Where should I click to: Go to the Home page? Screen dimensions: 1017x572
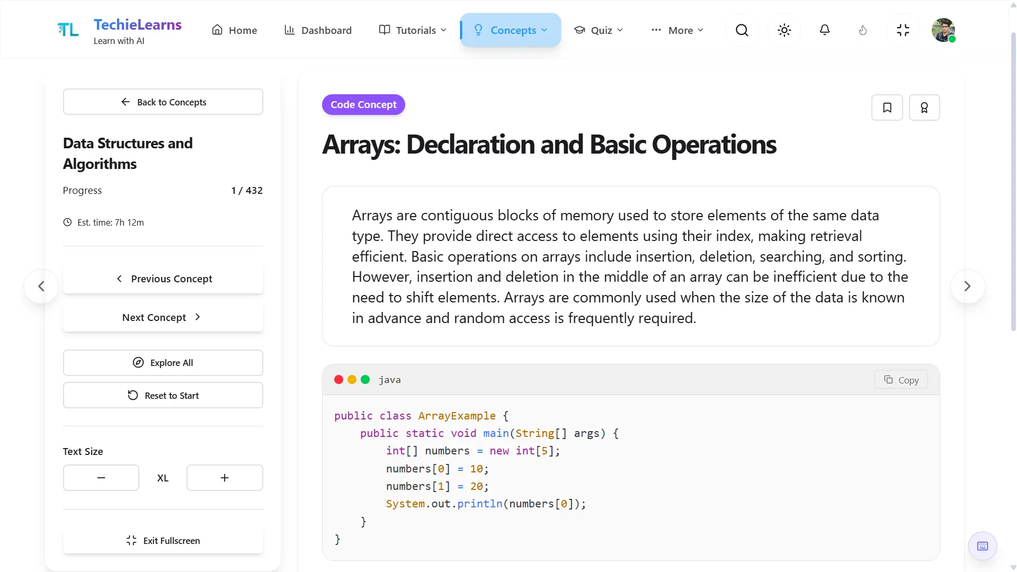(235, 30)
